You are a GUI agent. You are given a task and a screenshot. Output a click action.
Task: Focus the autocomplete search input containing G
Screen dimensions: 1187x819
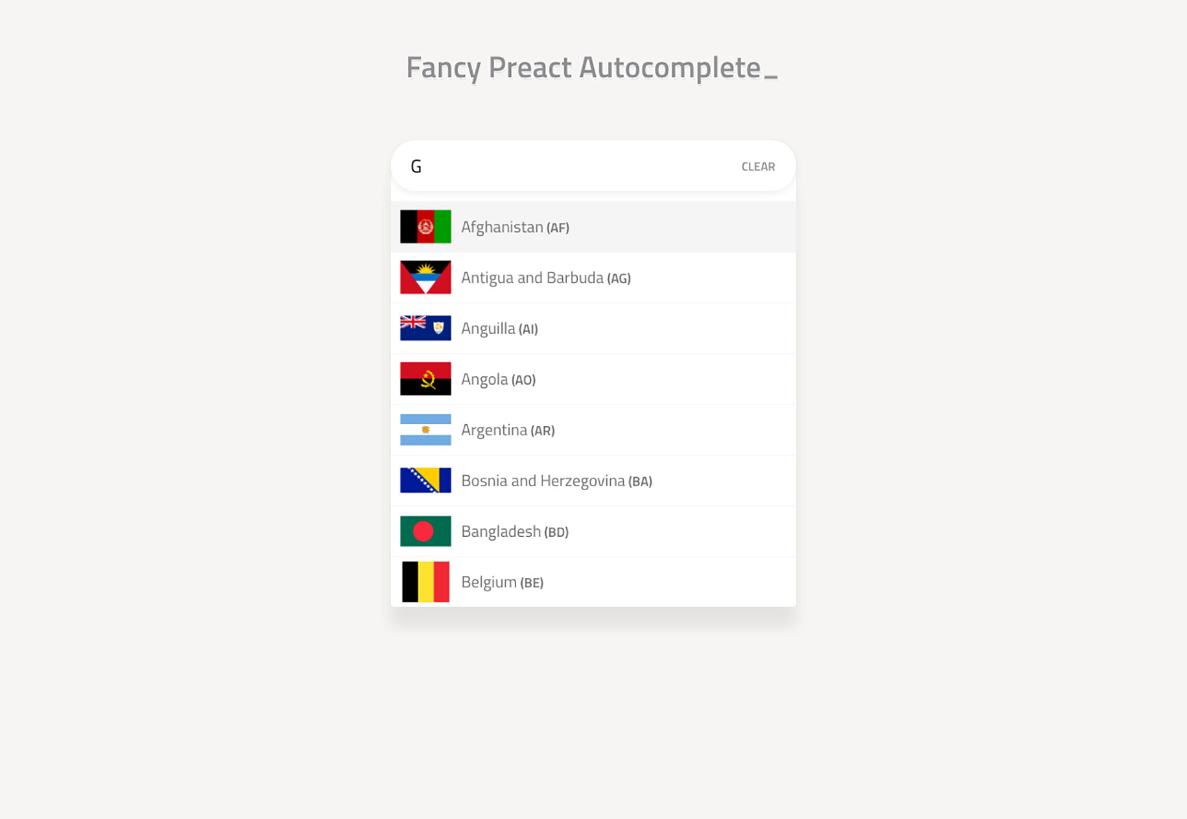563,166
